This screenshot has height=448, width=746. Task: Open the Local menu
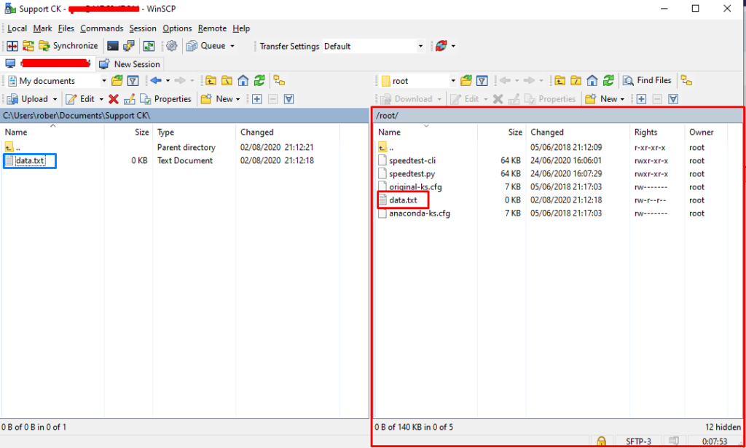point(17,28)
